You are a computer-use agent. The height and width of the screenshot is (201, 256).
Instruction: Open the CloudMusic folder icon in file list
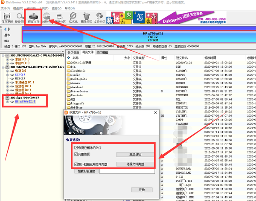tap(69, 71)
